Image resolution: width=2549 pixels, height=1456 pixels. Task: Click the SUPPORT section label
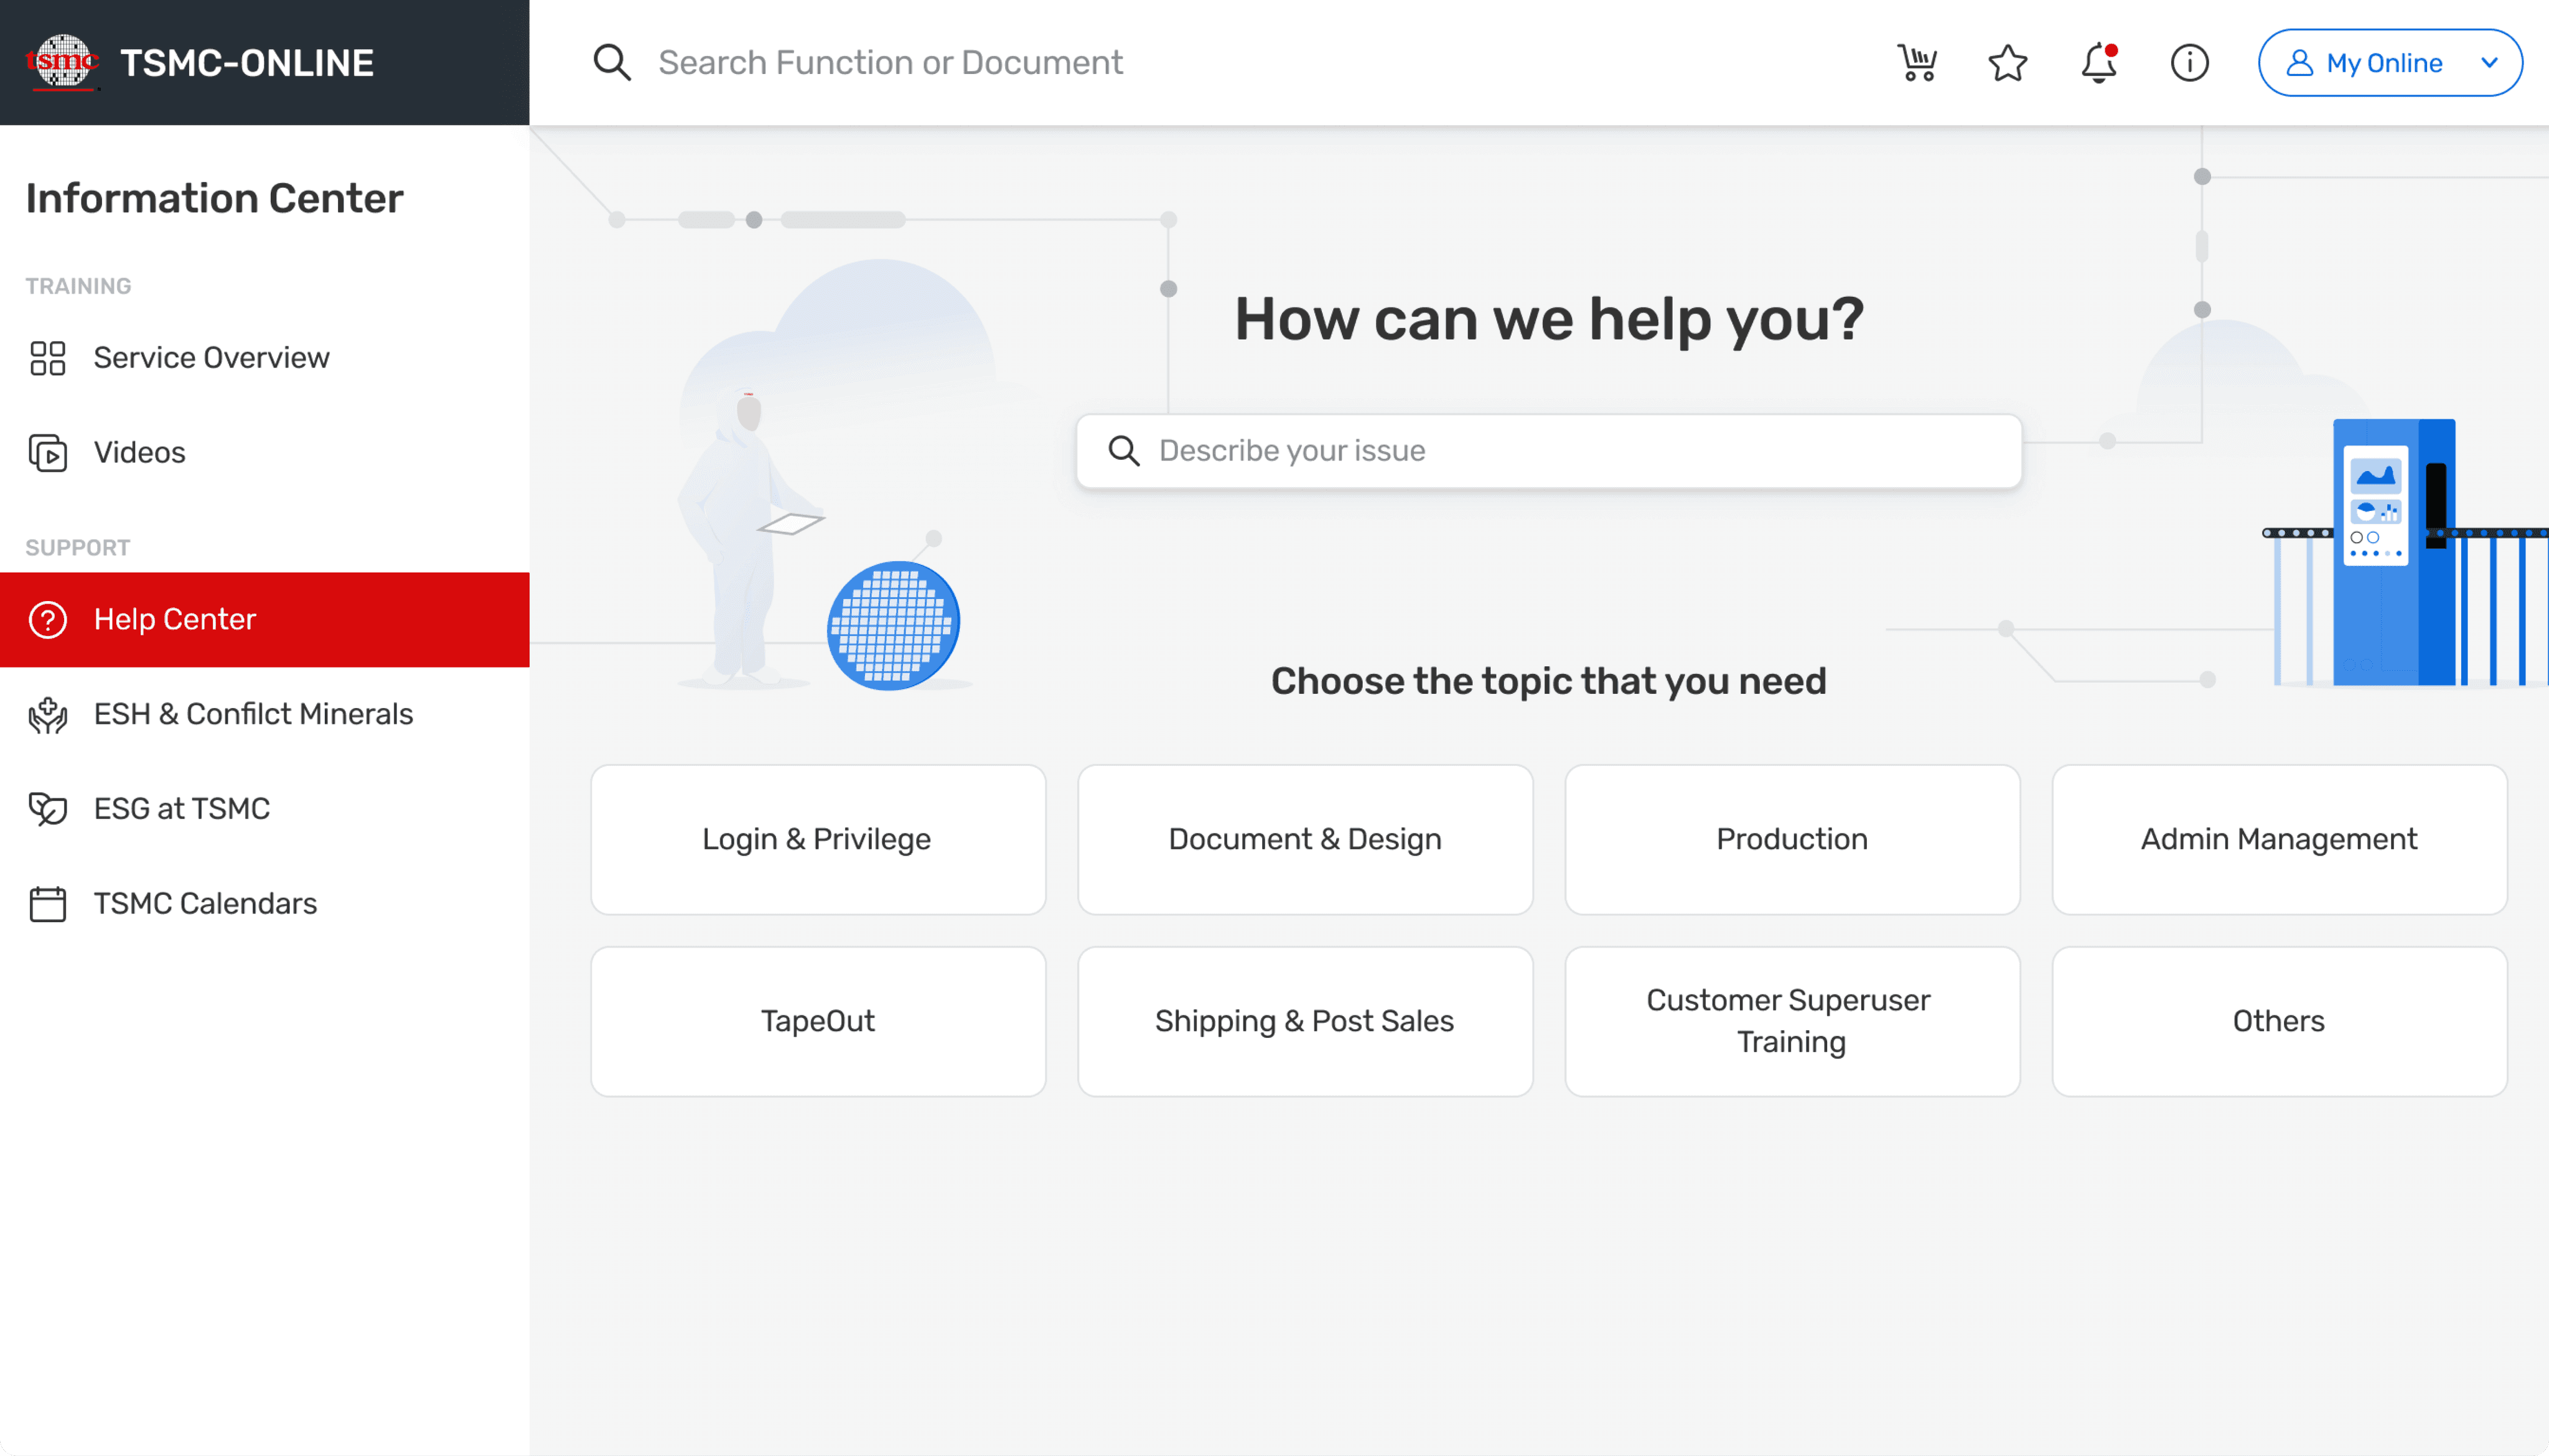(78, 548)
